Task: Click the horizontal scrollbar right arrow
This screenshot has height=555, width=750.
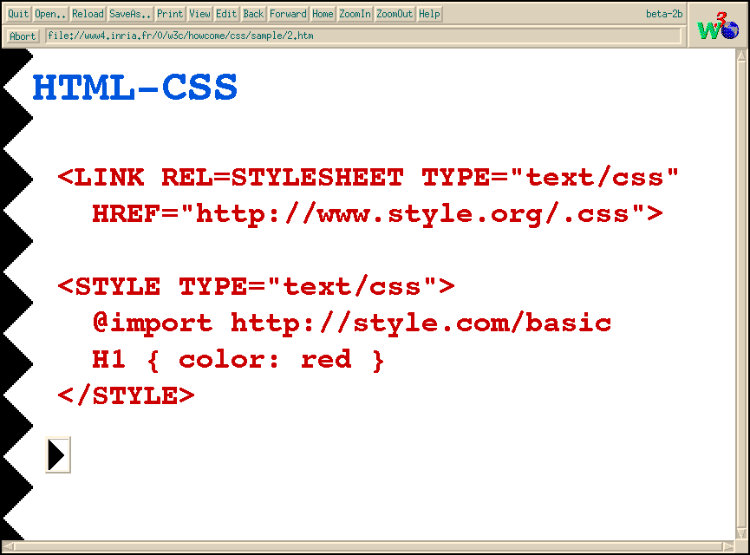Action: click(x=729, y=546)
